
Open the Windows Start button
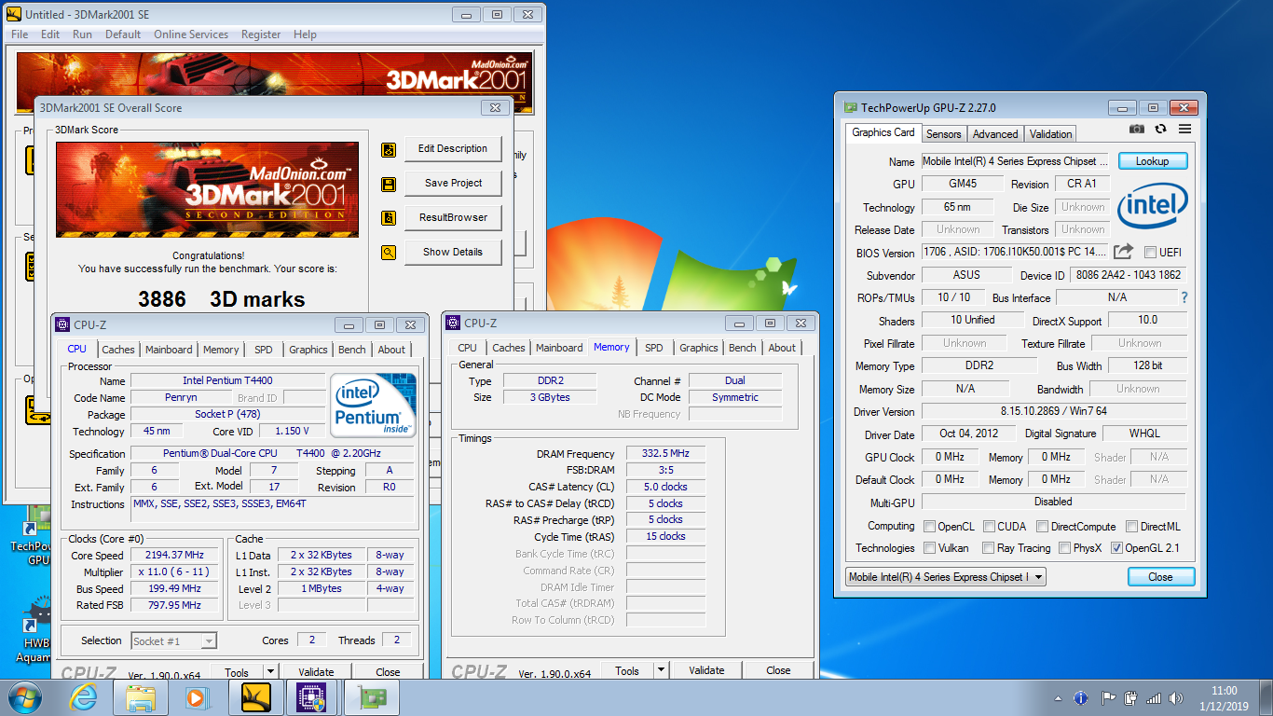tap(24, 697)
